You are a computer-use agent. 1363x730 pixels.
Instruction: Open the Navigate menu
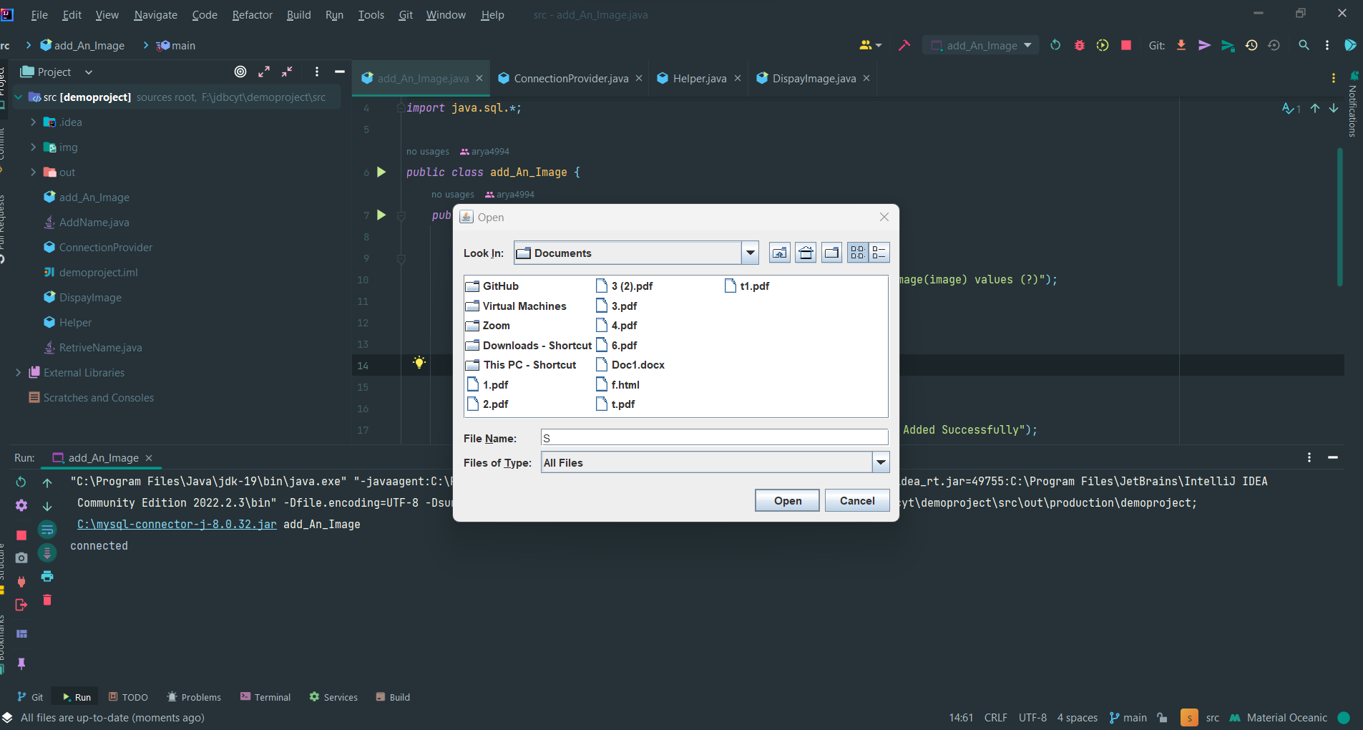[x=155, y=14]
